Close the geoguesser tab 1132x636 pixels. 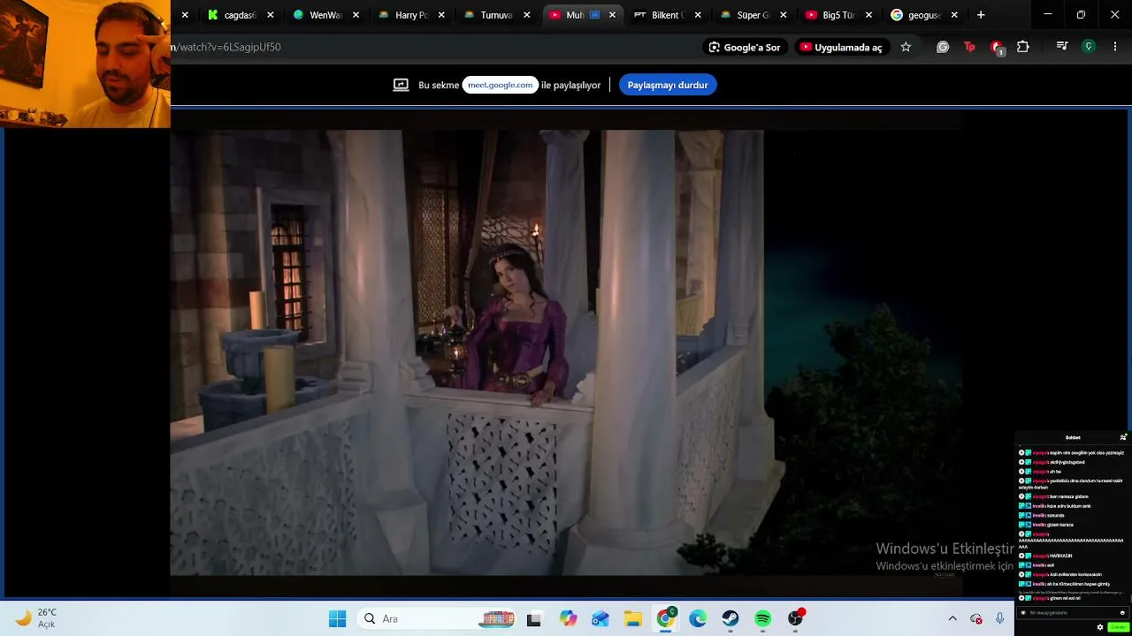954,15
